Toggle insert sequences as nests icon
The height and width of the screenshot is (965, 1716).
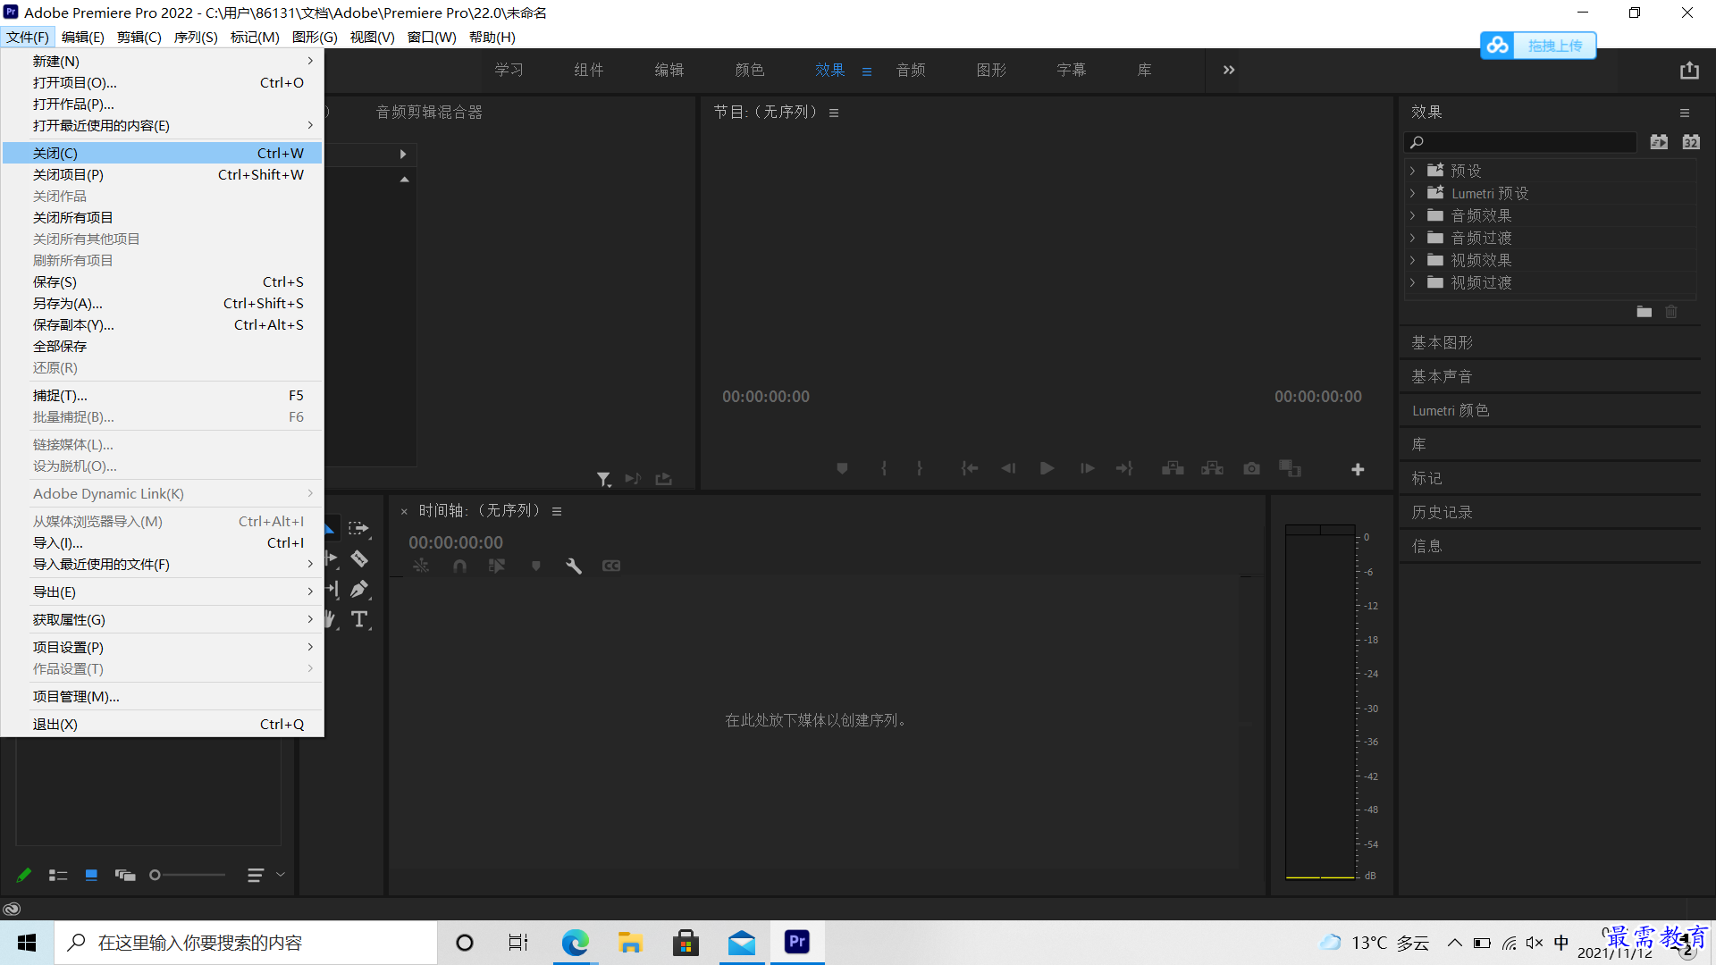(421, 566)
